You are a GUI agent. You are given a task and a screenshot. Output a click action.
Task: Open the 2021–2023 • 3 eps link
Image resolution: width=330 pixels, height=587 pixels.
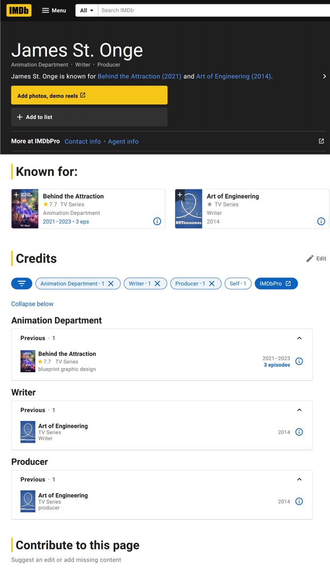(66, 222)
